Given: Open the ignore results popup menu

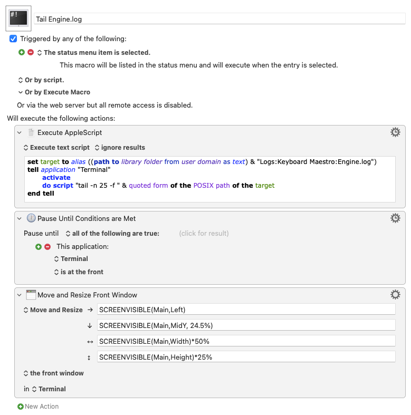Looking at the screenshot, I should click(x=120, y=148).
